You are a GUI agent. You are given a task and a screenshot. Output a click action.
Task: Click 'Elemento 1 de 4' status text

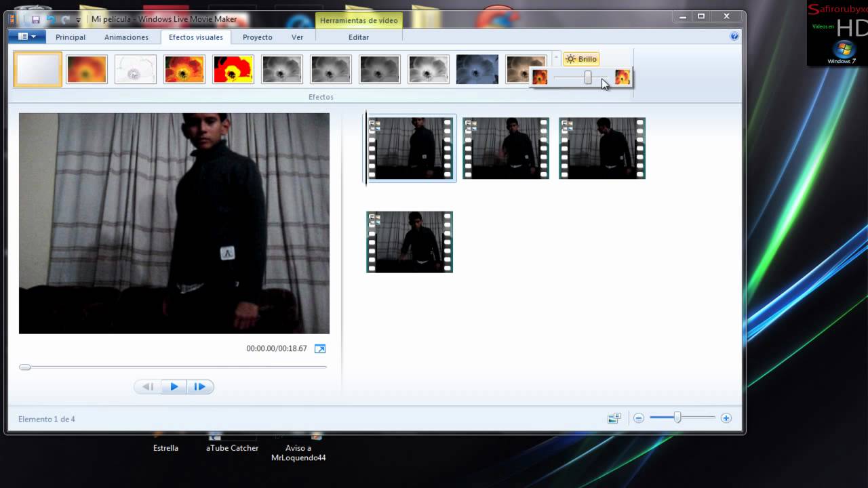pos(47,419)
